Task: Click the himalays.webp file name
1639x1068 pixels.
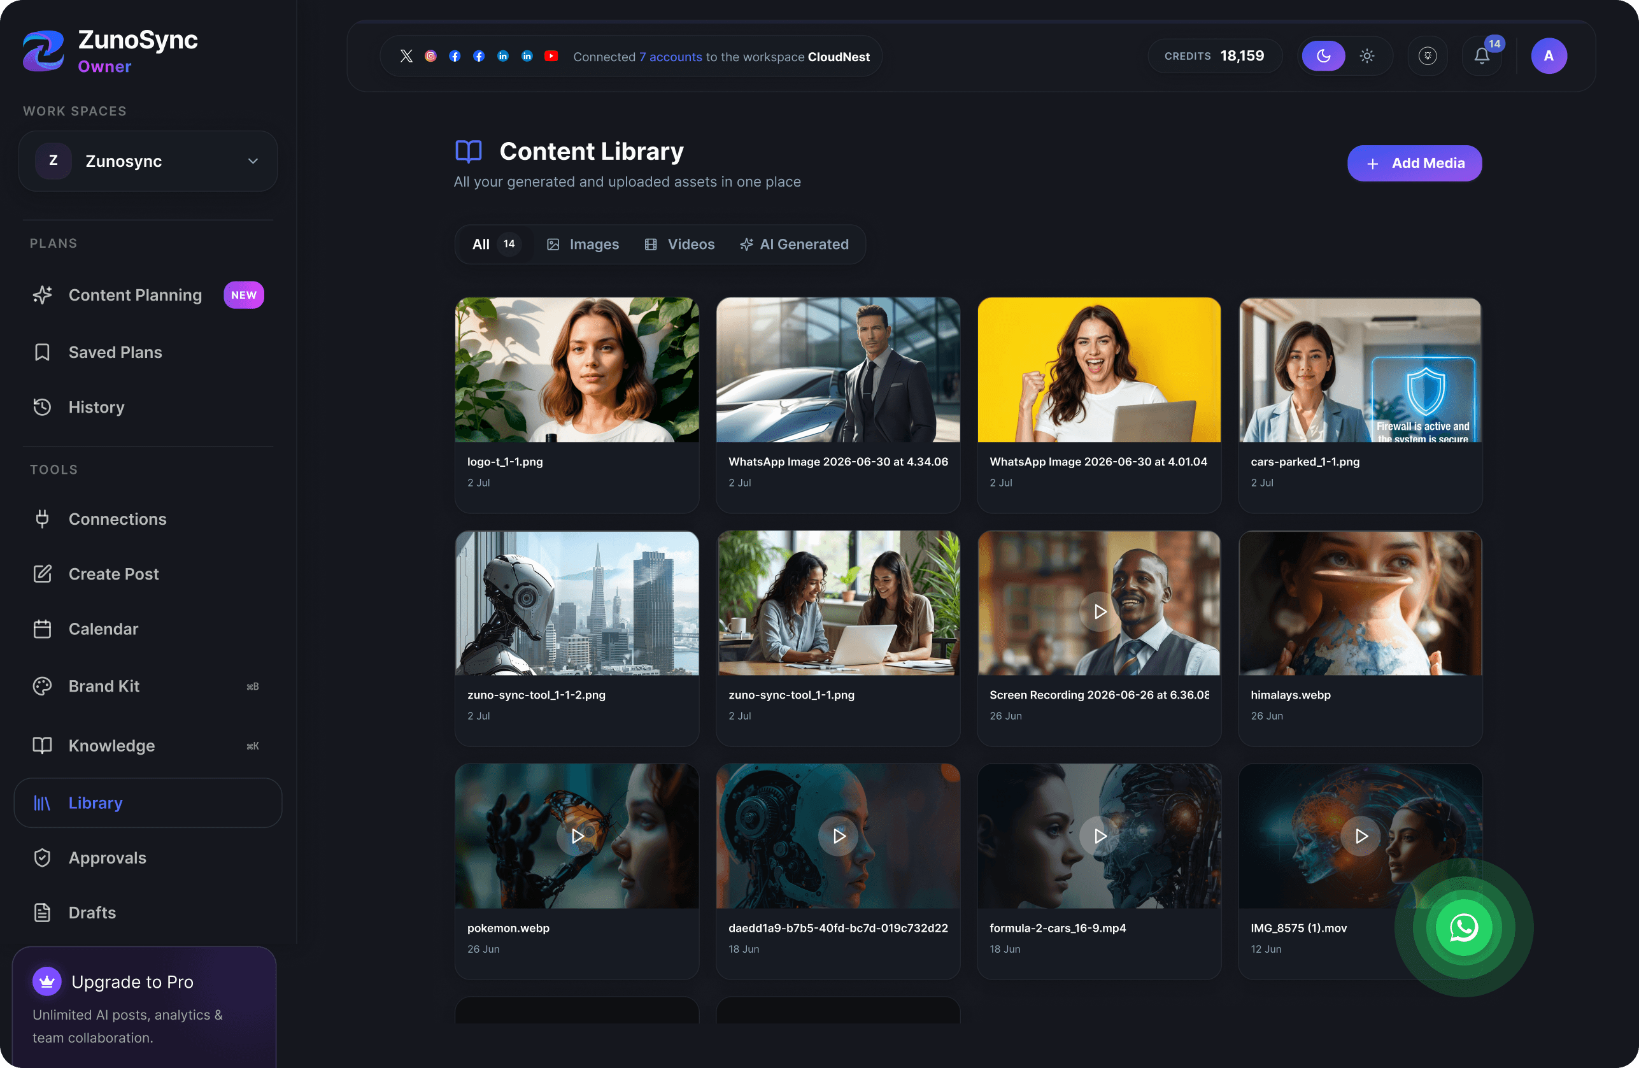Action: [x=1291, y=695]
